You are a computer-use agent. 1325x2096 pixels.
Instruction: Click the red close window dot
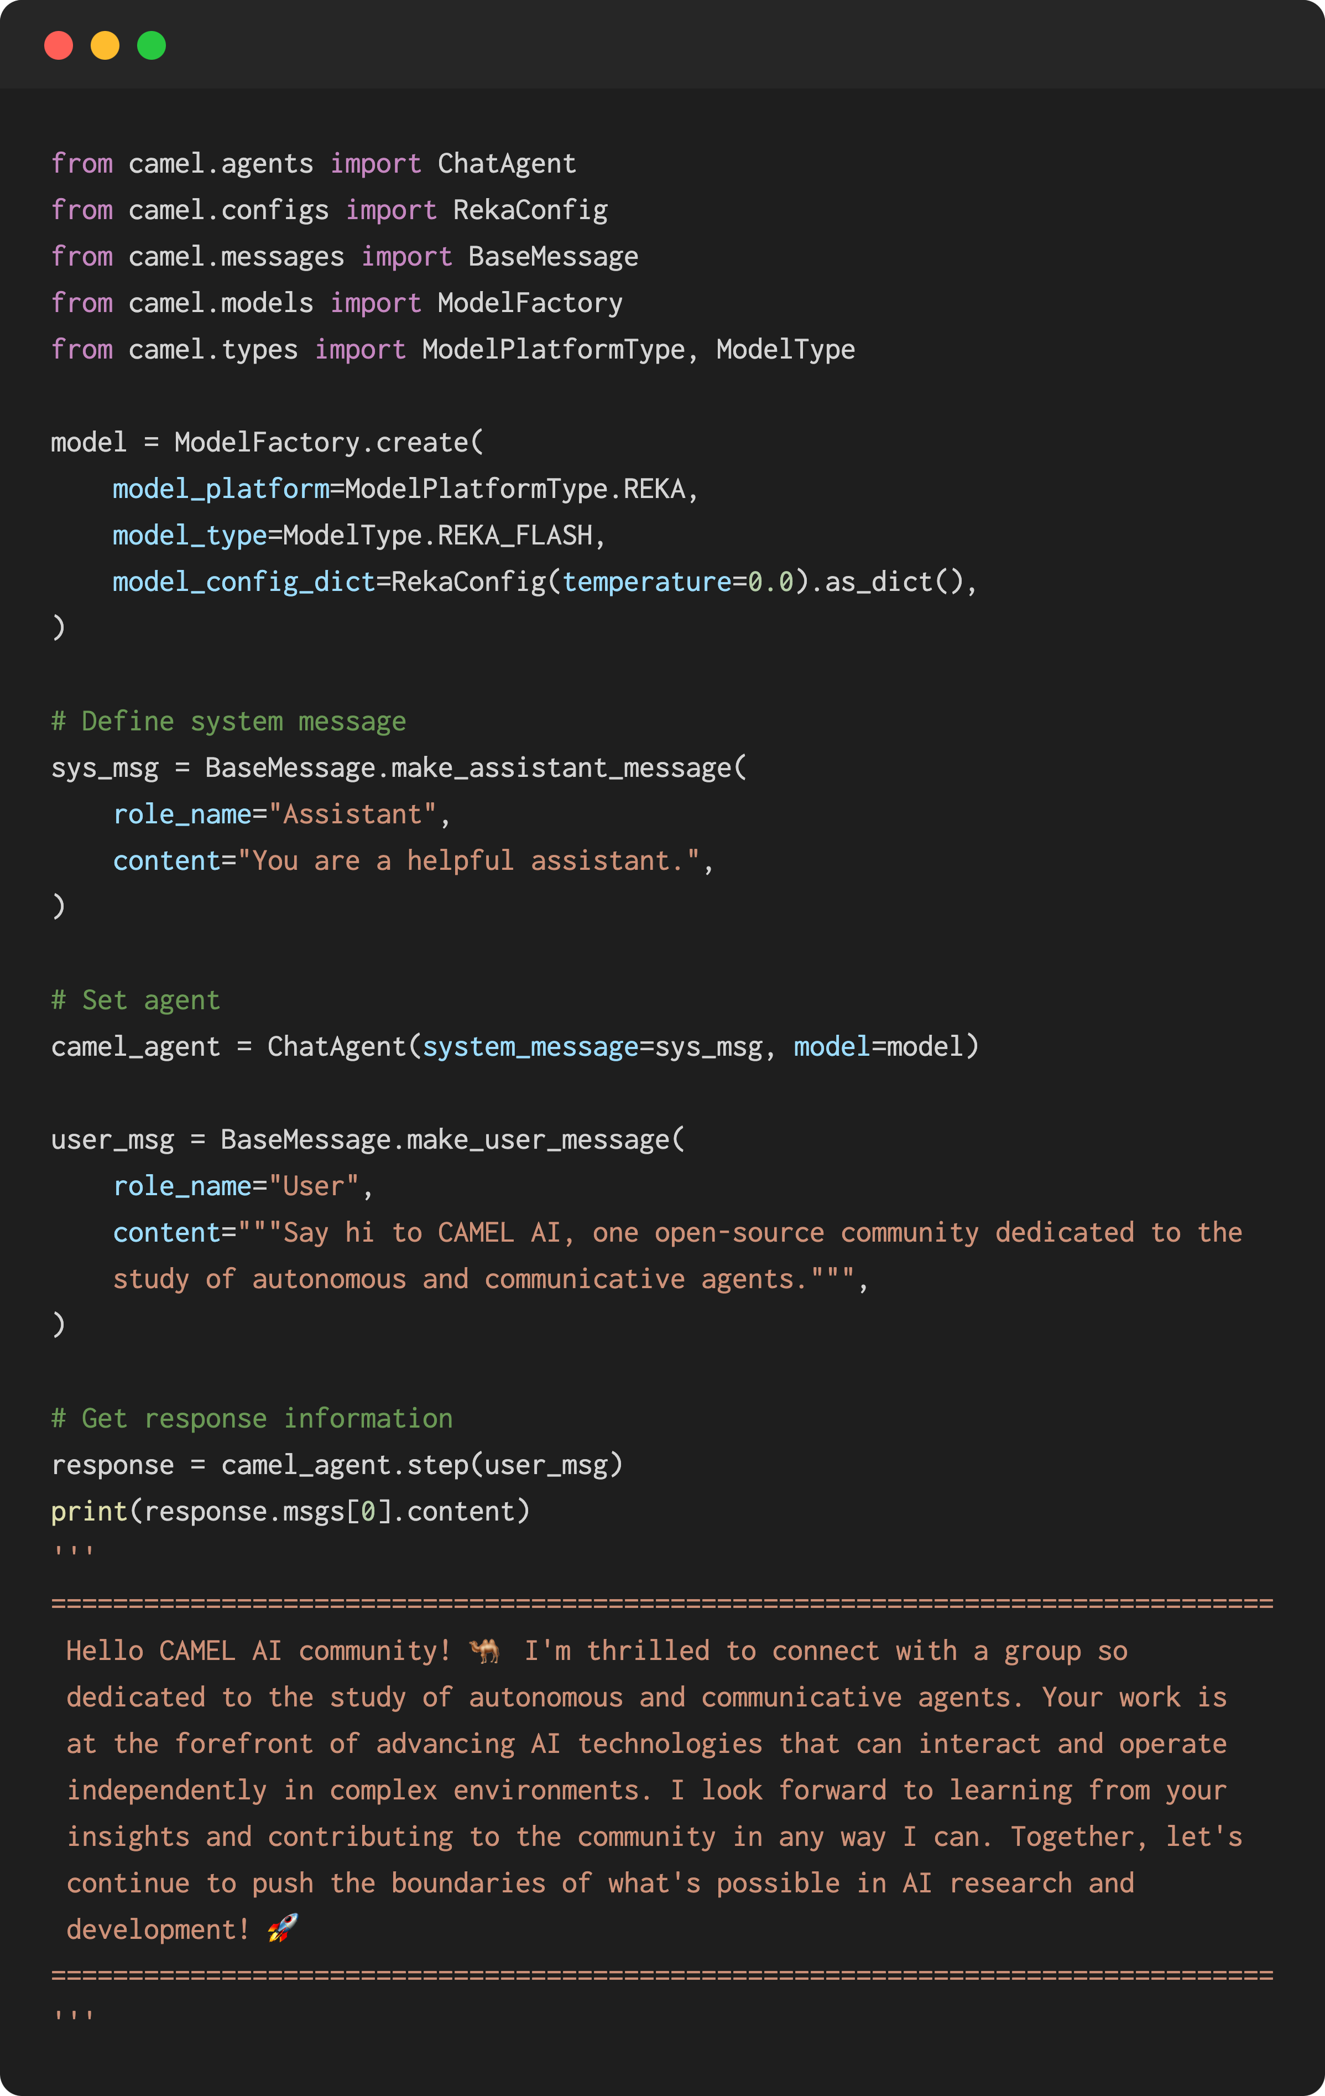[x=58, y=45]
